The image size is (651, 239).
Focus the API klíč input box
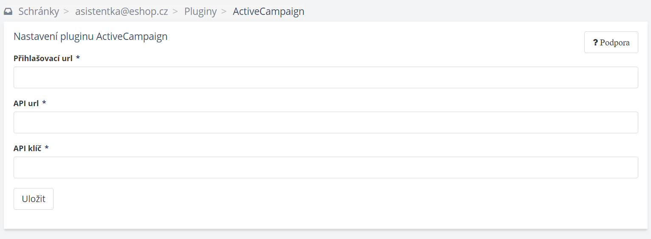[325, 167]
